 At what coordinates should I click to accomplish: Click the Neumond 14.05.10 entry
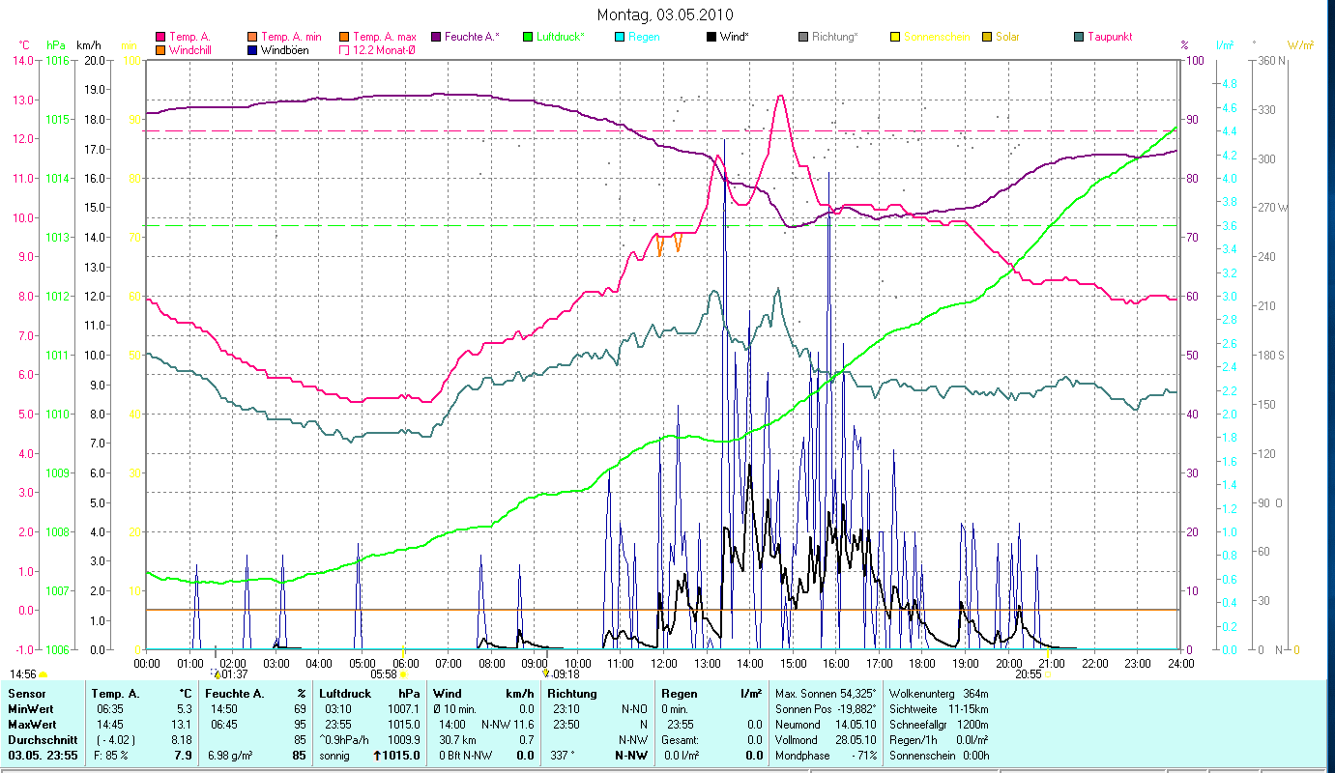coord(826,724)
